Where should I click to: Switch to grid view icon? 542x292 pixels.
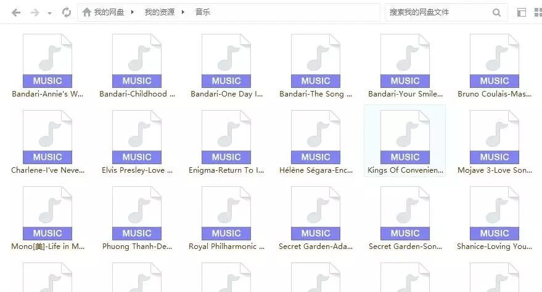point(538,12)
